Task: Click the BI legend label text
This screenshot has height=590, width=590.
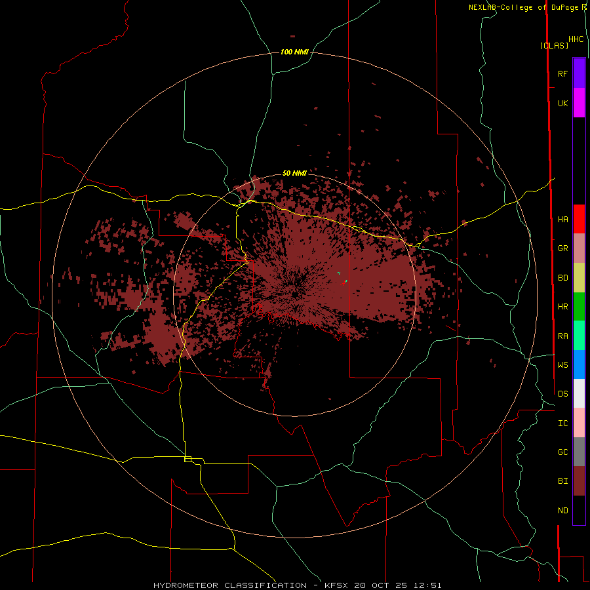Action: (562, 481)
